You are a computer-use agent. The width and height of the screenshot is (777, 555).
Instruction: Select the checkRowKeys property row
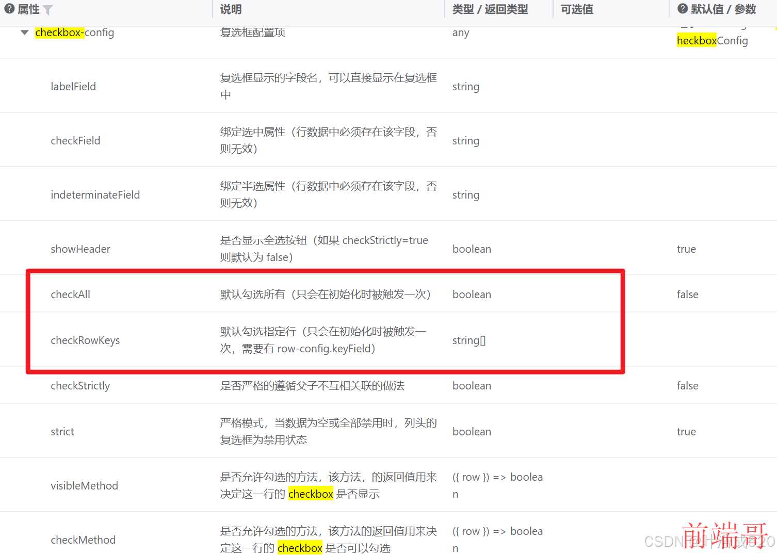click(x=388, y=339)
